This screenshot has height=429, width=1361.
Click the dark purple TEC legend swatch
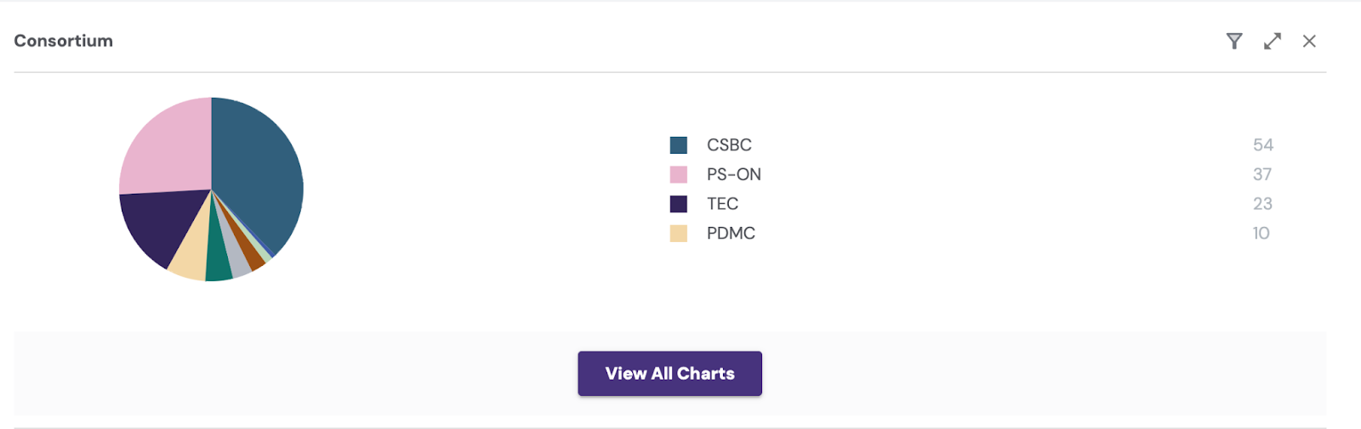(679, 204)
